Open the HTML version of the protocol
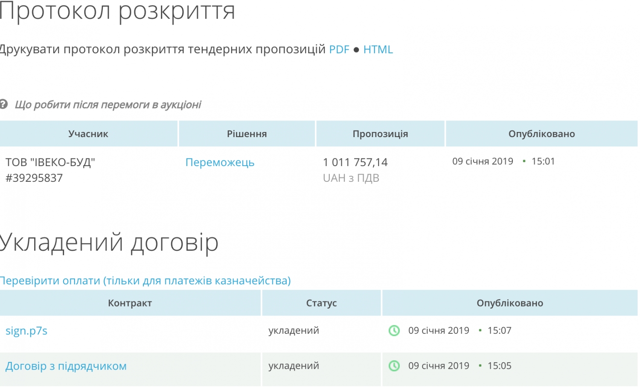Viewport: 640px width, 387px height. pos(378,49)
